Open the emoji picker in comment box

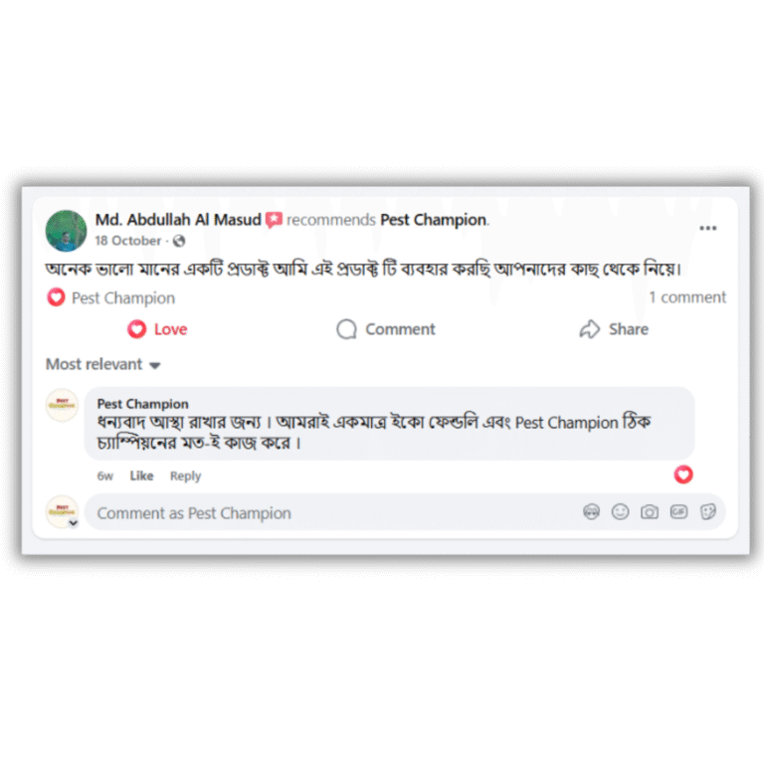click(x=620, y=512)
